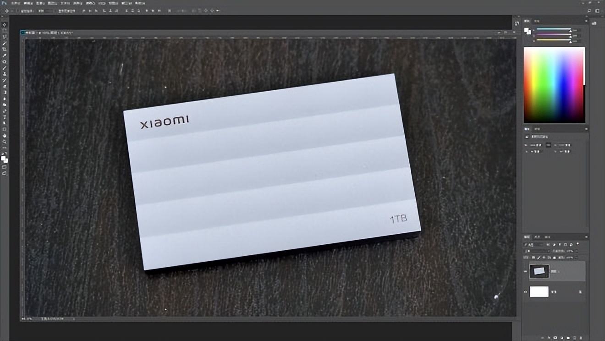This screenshot has height=341, width=605.
Task: Select the Crop tool
Action: tap(5, 49)
